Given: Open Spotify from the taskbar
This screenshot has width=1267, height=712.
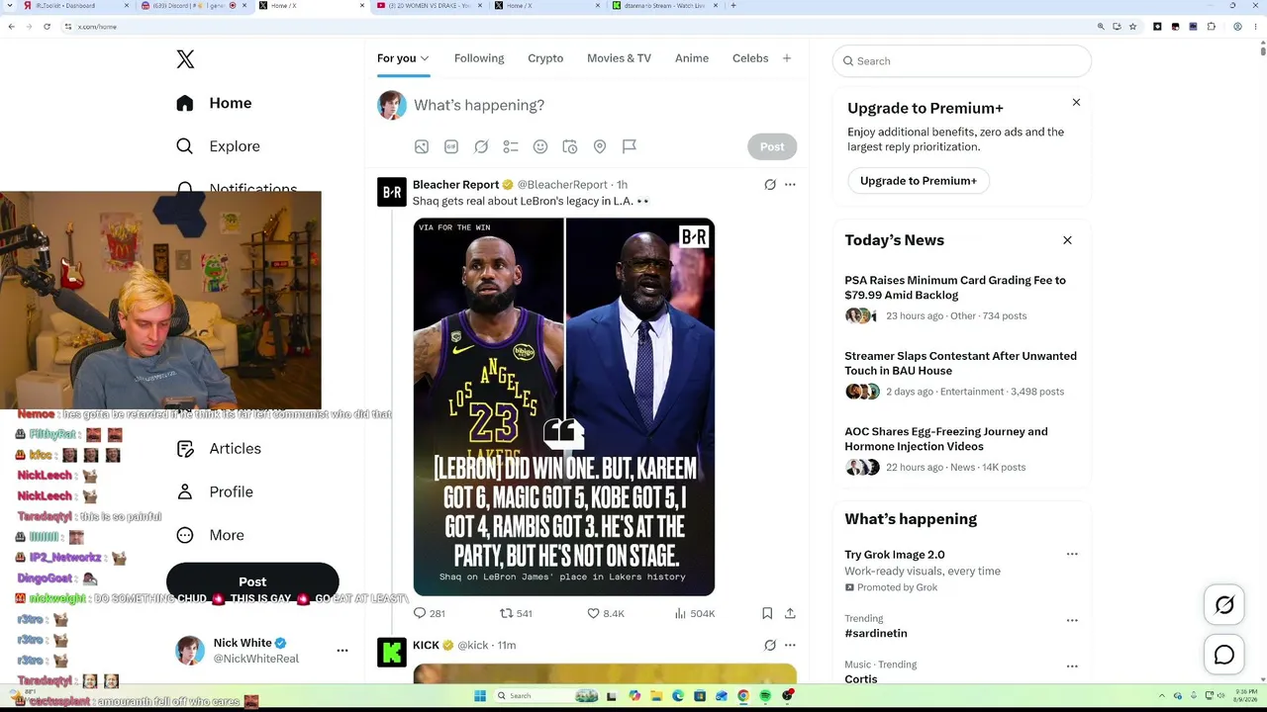Looking at the screenshot, I should 765,696.
